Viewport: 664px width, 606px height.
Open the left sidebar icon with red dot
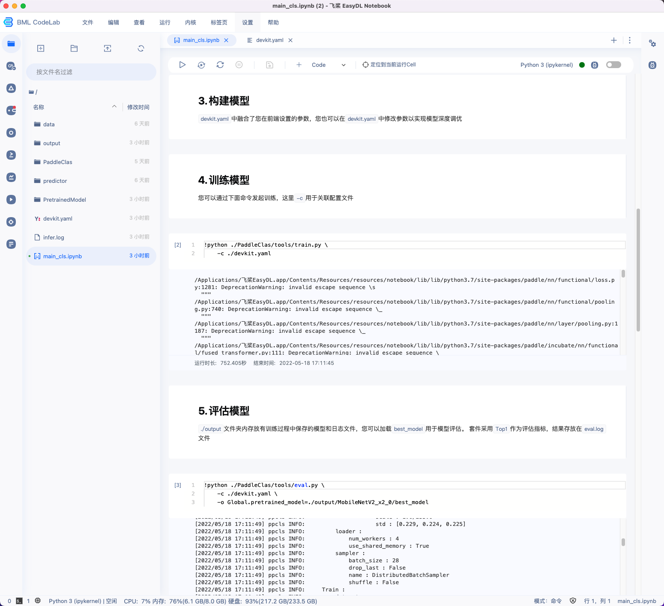[11, 110]
